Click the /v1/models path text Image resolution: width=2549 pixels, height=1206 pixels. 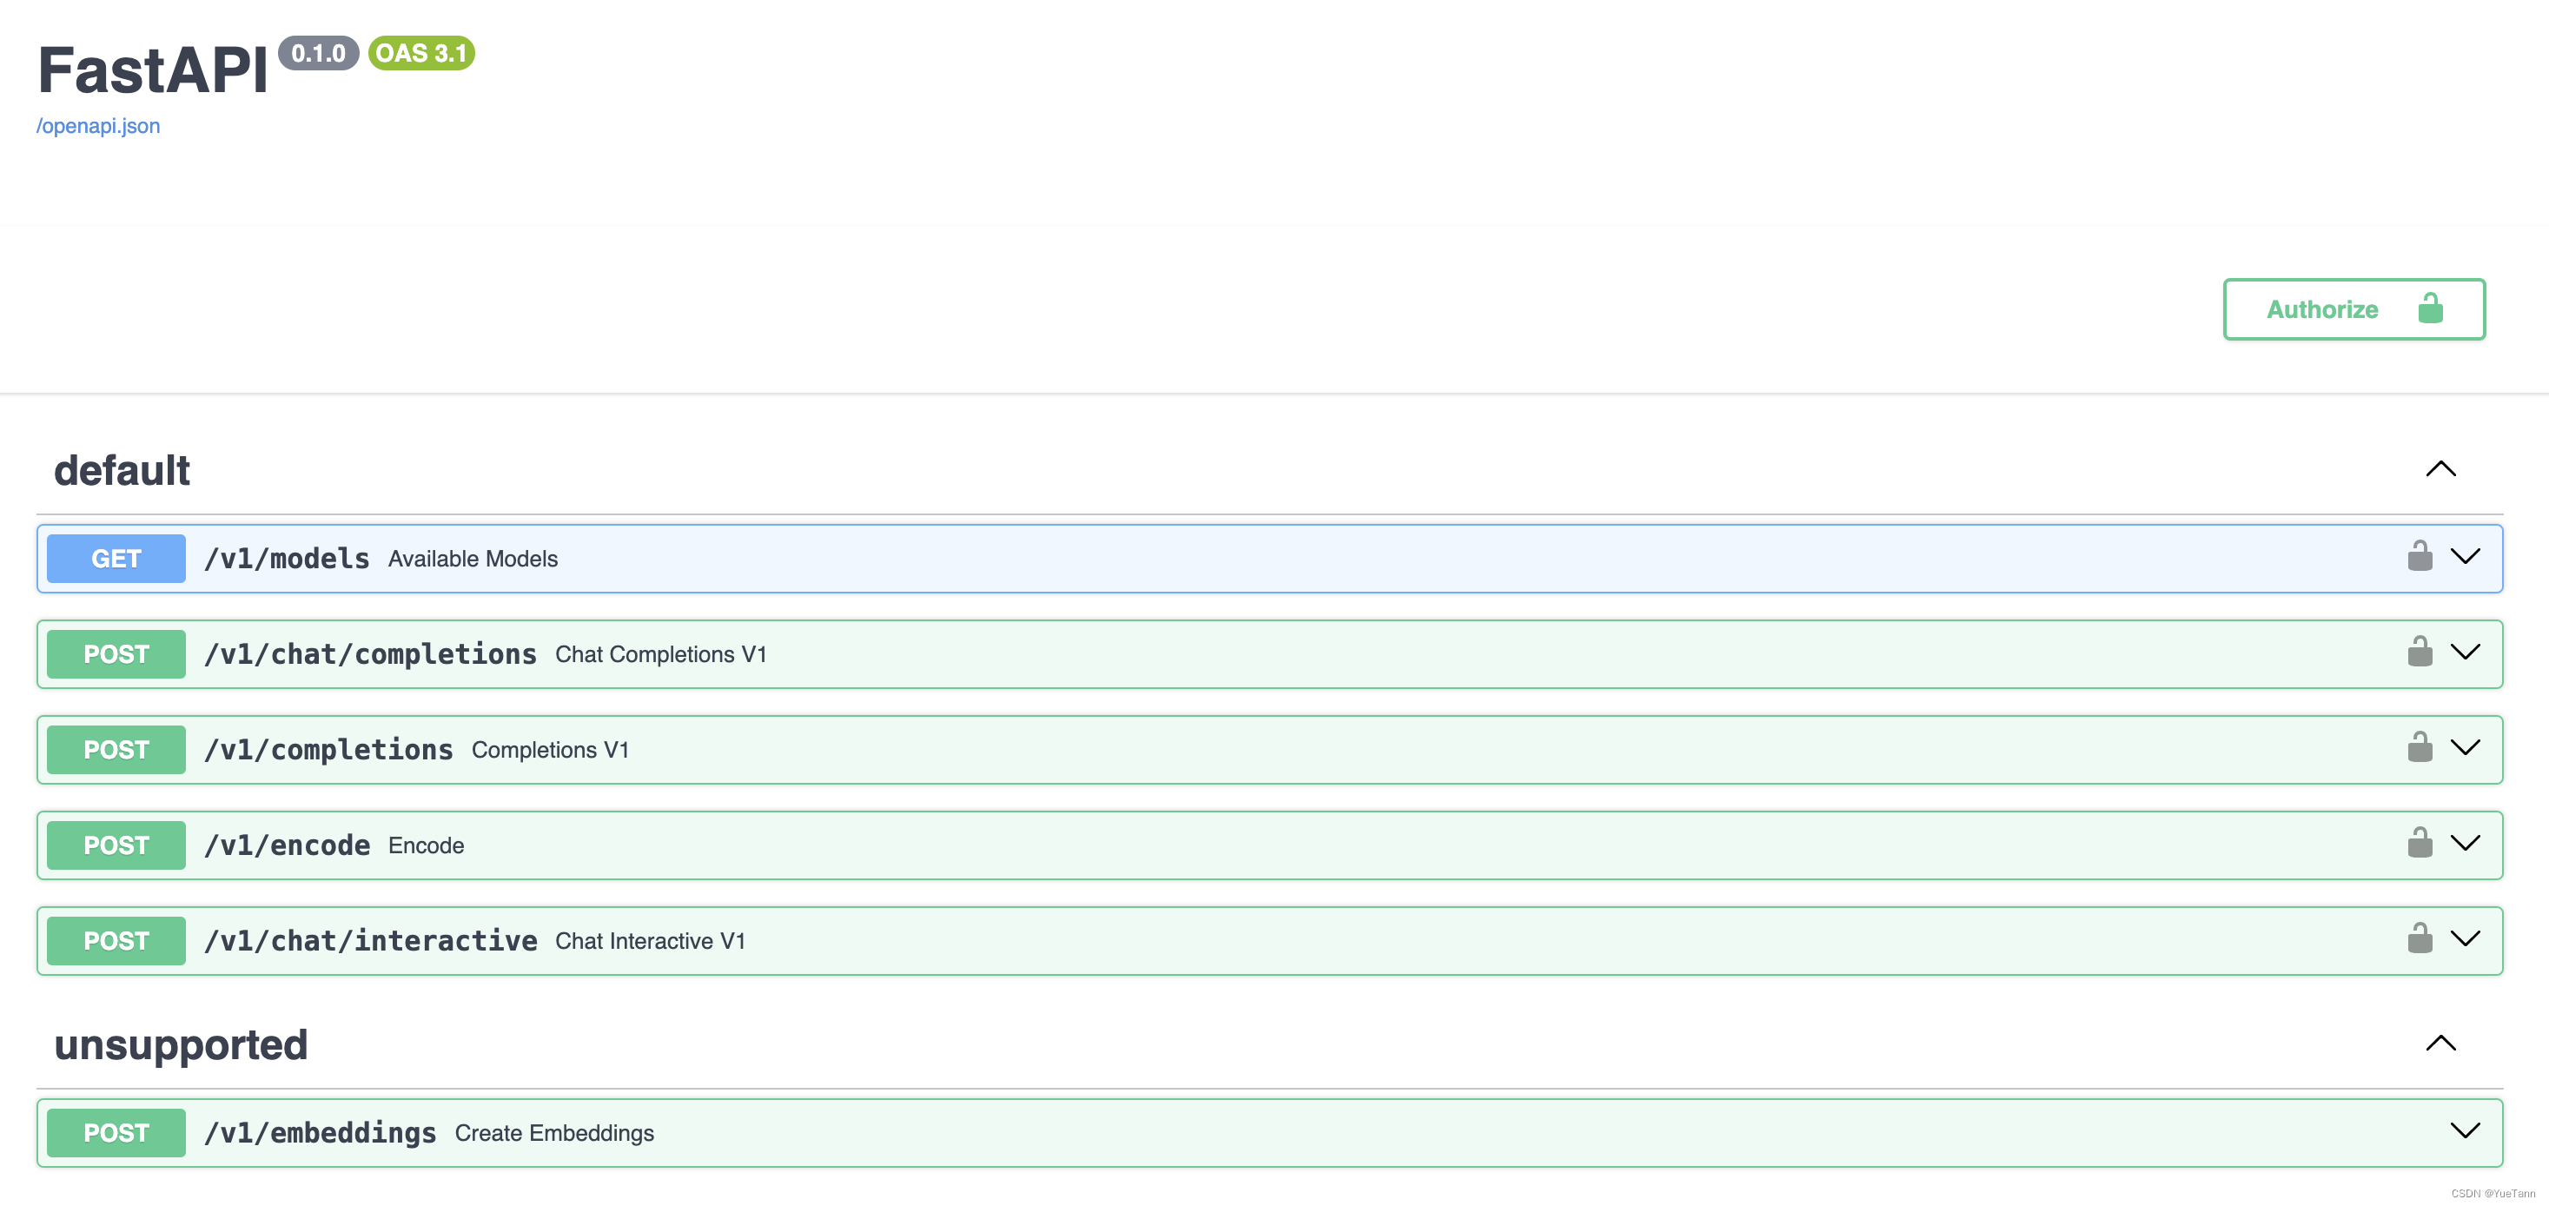[x=287, y=559]
